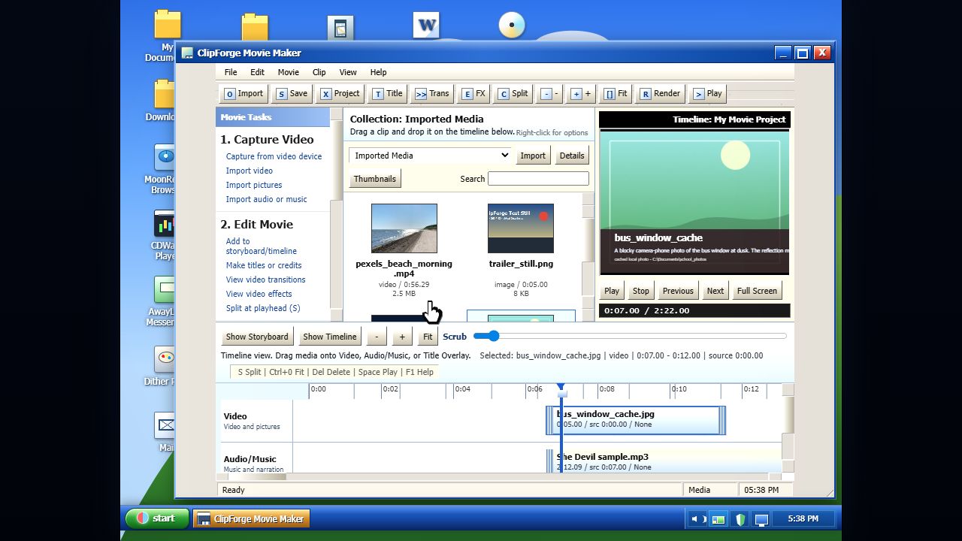The height and width of the screenshot is (541, 962).
Task: Add a Title from the toolbar
Action: (388, 94)
